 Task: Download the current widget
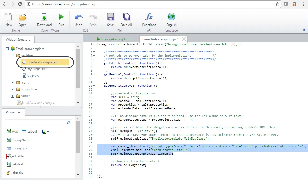[x=44, y=19]
